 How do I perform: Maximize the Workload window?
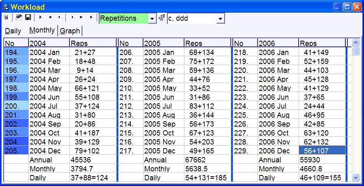click(347, 7)
